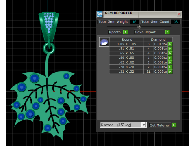Select the jump ring below the bail
The width and height of the screenshot is (195, 146).
[49, 48]
